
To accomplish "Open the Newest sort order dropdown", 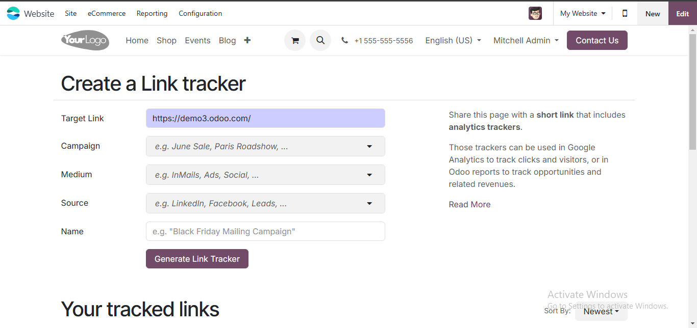I will [x=601, y=311].
